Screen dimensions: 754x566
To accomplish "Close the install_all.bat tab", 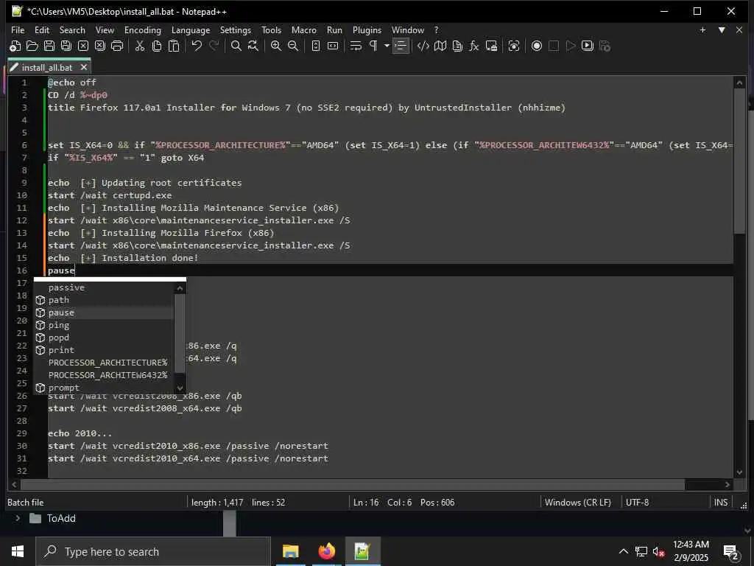I will [84, 67].
